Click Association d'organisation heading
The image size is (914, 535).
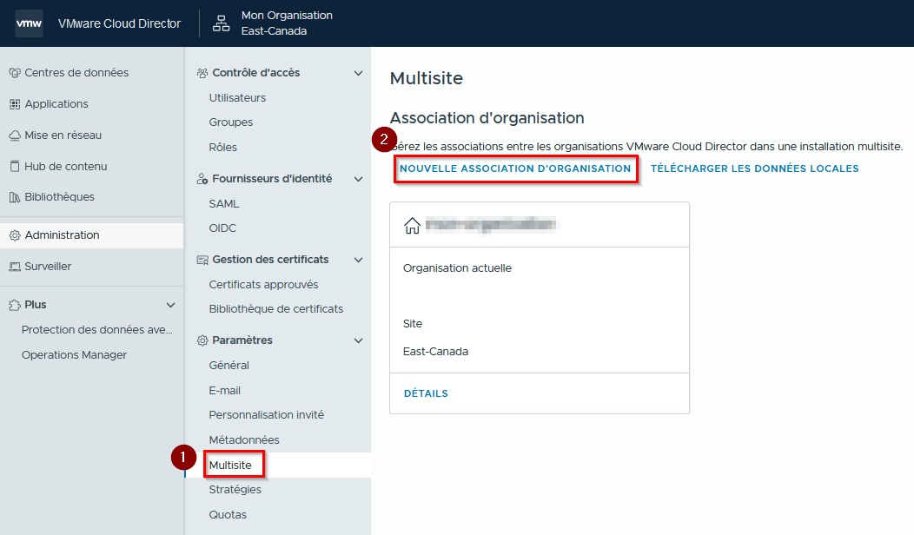[487, 118]
